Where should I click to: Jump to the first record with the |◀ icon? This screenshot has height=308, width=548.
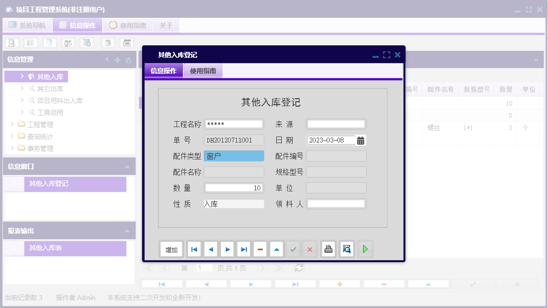click(x=194, y=249)
